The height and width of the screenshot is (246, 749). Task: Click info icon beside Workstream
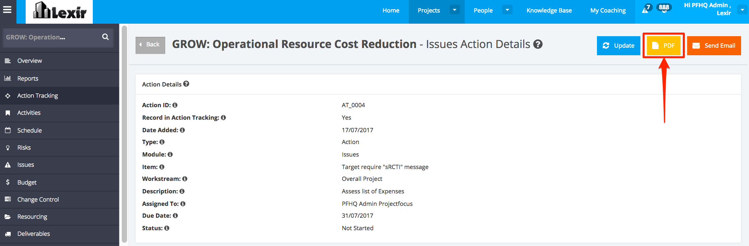point(185,179)
